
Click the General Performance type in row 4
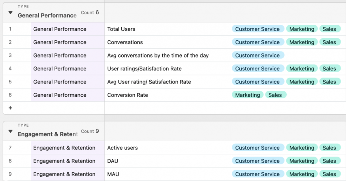coord(68,69)
